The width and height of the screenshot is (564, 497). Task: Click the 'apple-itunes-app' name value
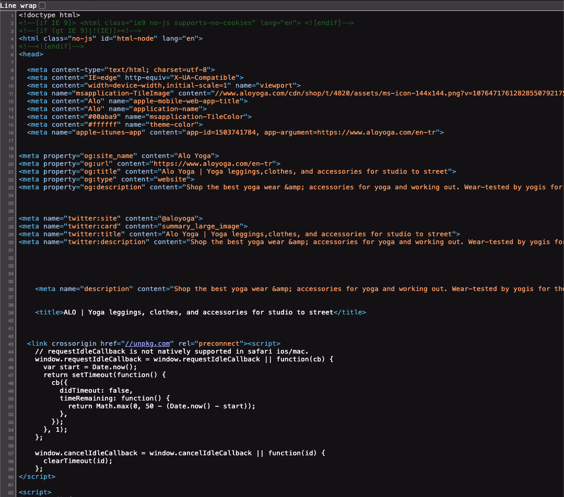click(109, 132)
